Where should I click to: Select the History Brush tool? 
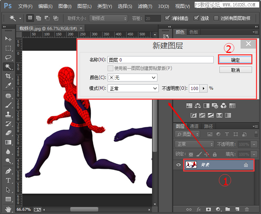pyautogui.click(x=8, y=124)
